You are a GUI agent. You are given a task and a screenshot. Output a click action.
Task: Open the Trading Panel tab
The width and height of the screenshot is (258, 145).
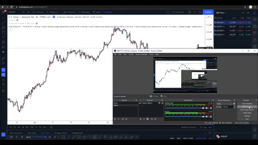pos(77,133)
